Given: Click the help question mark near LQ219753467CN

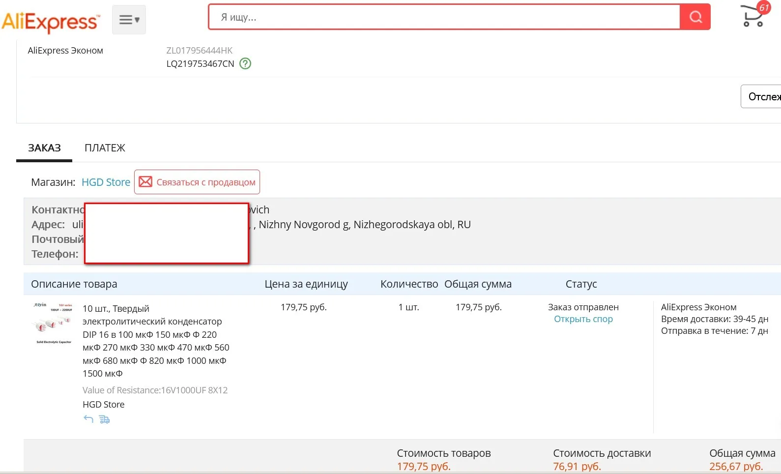Looking at the screenshot, I should tap(245, 63).
